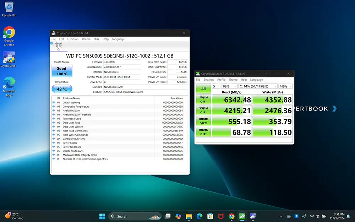The image size is (355, 222).
Task: Expand the 1GiB test size dropdown
Action: click(x=229, y=86)
